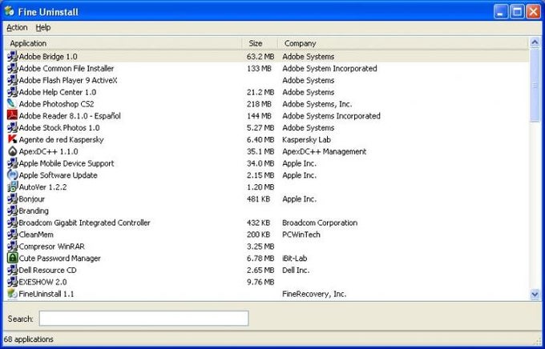Screen dimensions: 545x349
Task: Click the Broadcom Corporation company cell
Action: (x=320, y=223)
